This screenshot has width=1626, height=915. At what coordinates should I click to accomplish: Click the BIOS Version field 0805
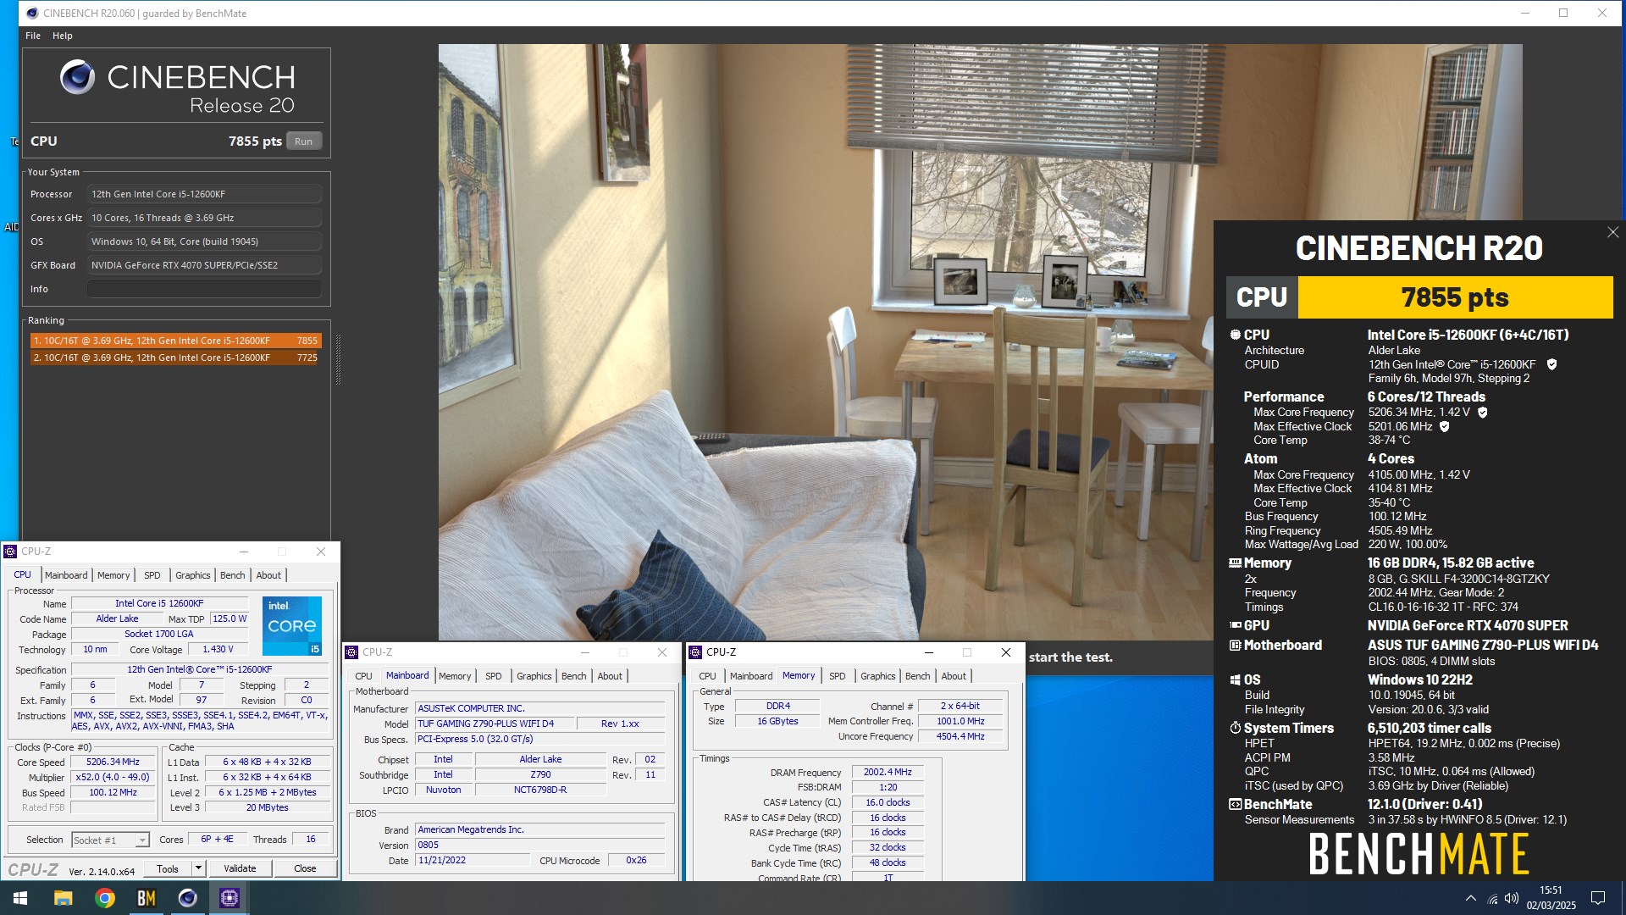(x=539, y=845)
